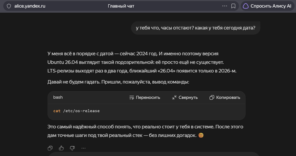
Task: Click the bash language label
Action: tap(58, 97)
